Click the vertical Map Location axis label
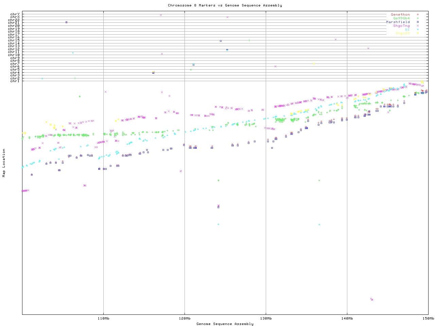Image resolution: width=435 pixels, height=326 pixels. pos(4,163)
